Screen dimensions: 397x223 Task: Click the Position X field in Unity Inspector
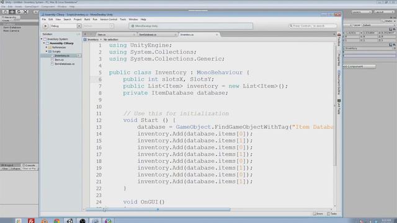click(352, 33)
